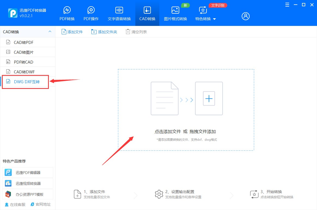Screen dimensions: 317x210
Task: Open the hamburger menu
Action: (287, 5)
